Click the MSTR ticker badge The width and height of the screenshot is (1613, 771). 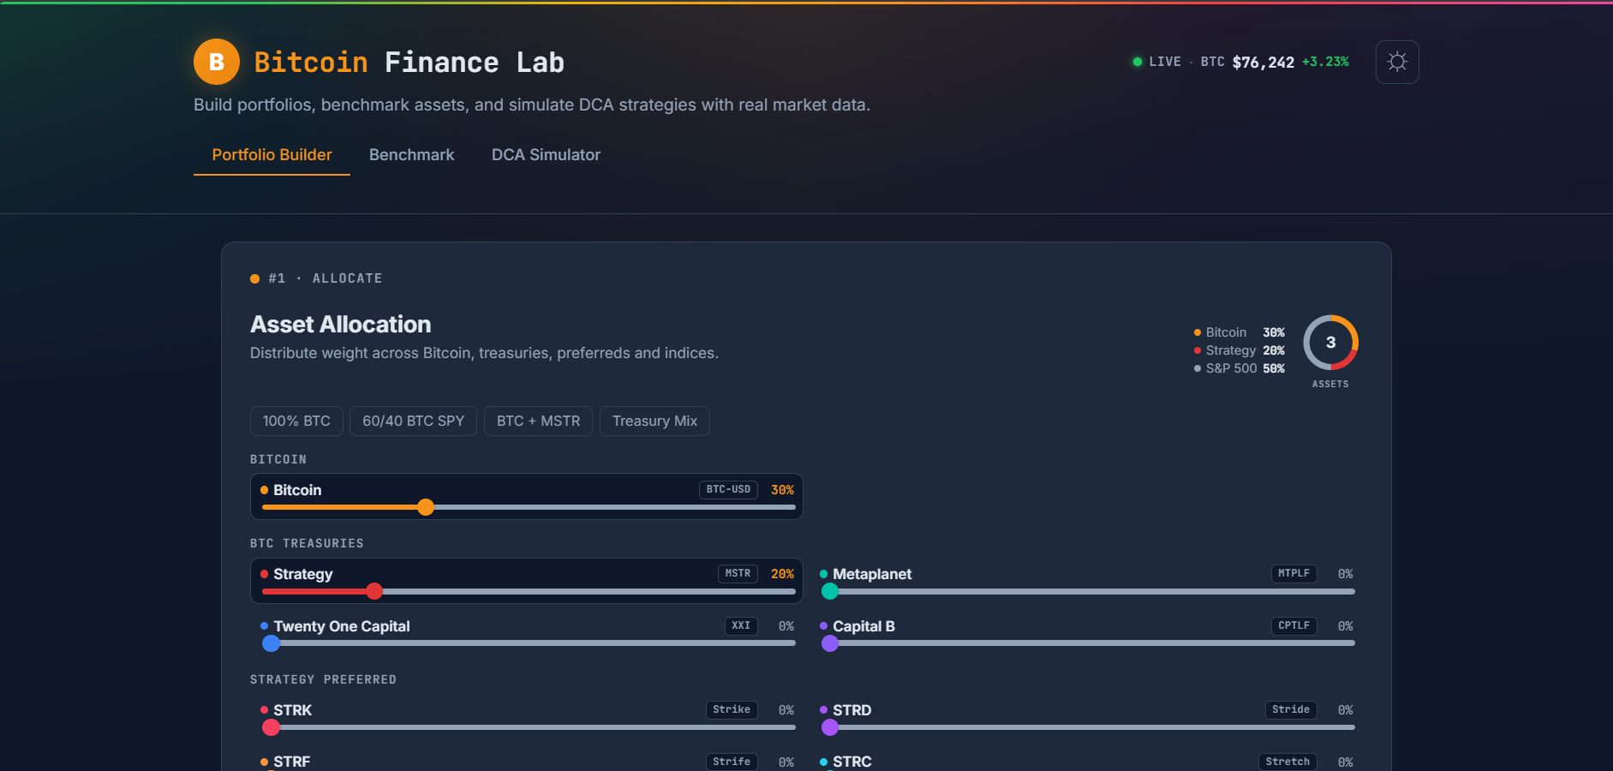(737, 573)
